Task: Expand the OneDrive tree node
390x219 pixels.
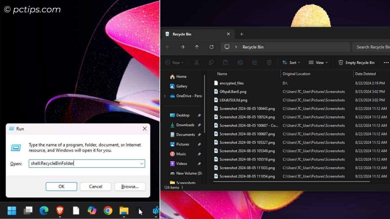Action: click(x=165, y=96)
